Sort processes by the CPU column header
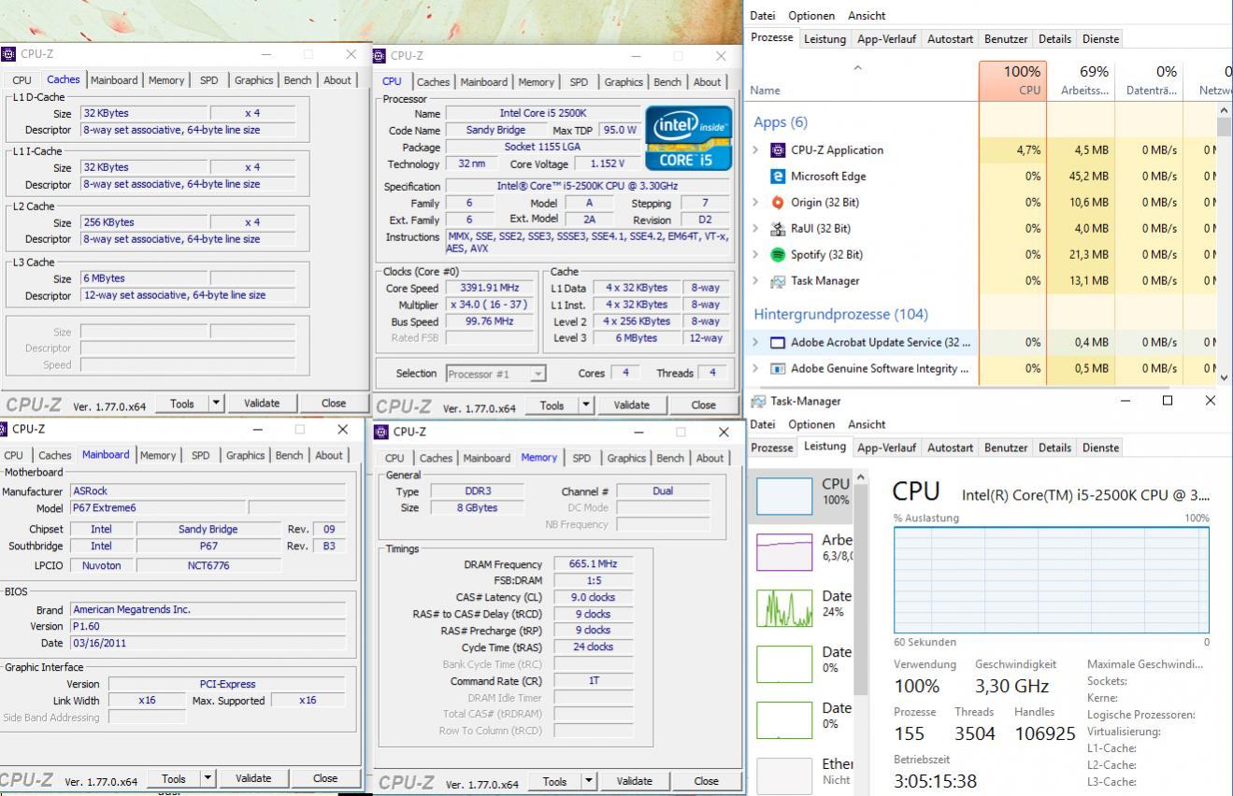1233x796 pixels. [x=1012, y=80]
